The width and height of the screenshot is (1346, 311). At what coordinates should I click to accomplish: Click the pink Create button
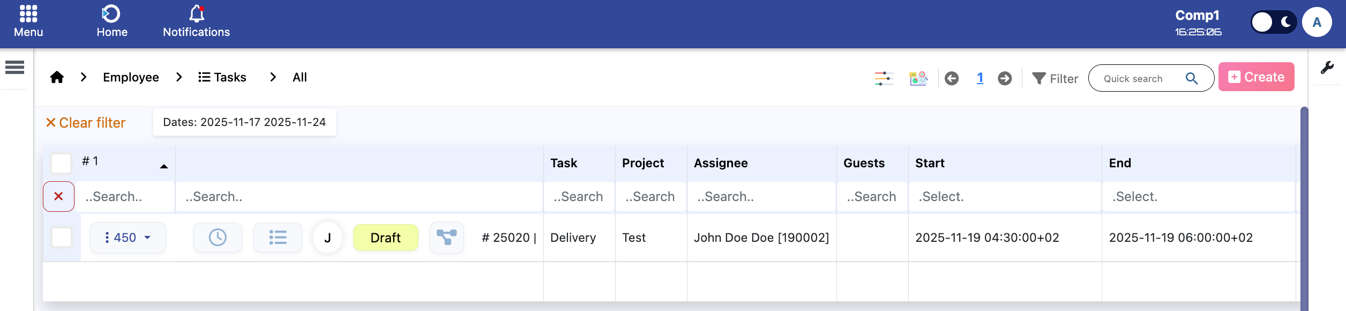(1256, 77)
